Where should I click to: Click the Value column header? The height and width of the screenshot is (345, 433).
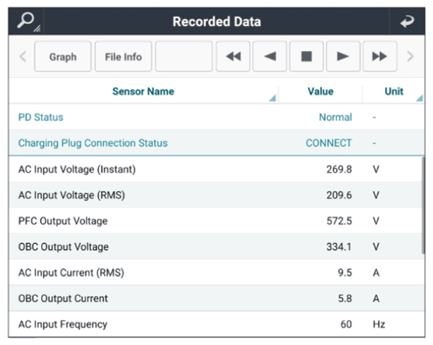[320, 91]
